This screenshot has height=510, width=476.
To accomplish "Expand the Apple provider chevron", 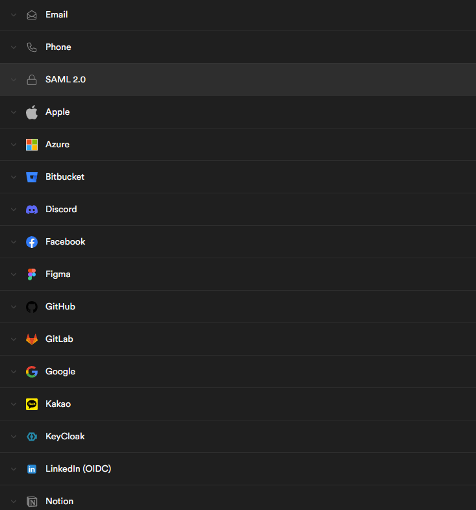I will coord(14,112).
